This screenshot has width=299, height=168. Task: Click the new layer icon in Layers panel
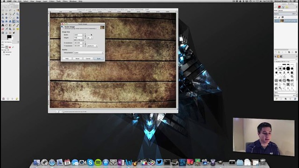pyautogui.click(x=276, y=52)
